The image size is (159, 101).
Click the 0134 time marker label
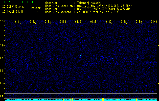(63, 21)
